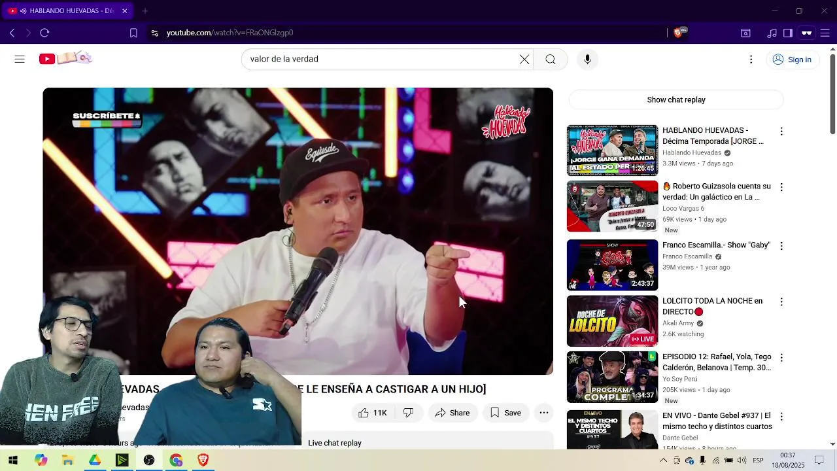
Task: Open more actions below the video
Action: [x=543, y=413]
